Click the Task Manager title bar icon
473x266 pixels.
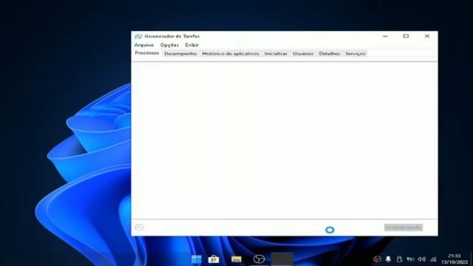click(x=138, y=36)
